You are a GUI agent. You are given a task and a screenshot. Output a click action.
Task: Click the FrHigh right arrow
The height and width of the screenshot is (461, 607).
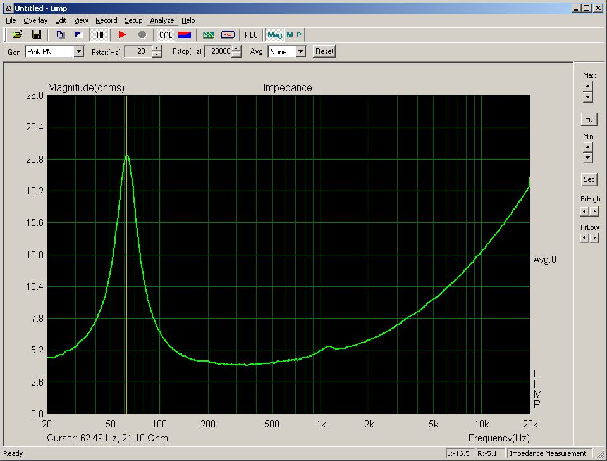click(x=594, y=212)
